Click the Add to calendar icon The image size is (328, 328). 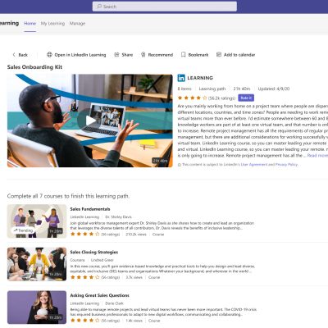click(219, 55)
